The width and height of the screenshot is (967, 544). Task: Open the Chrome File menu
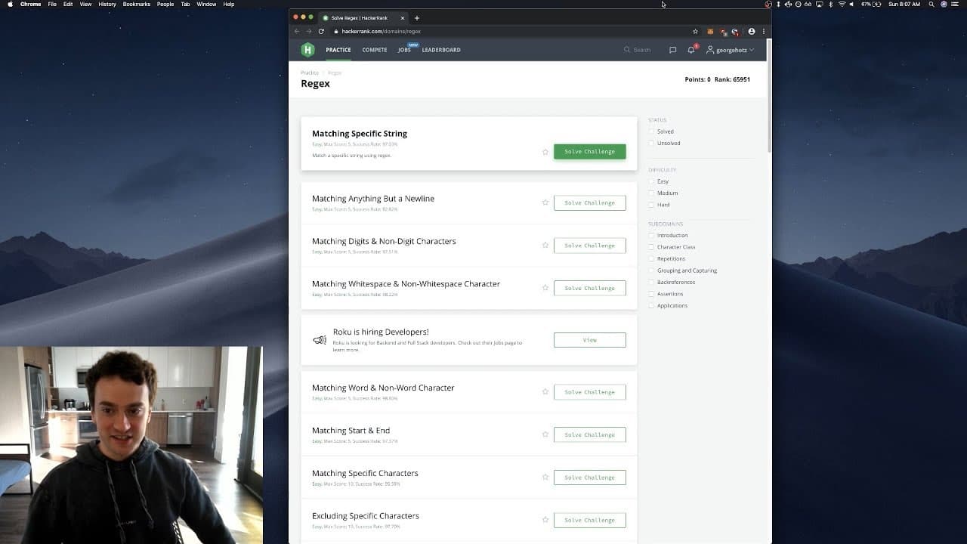tap(52, 5)
